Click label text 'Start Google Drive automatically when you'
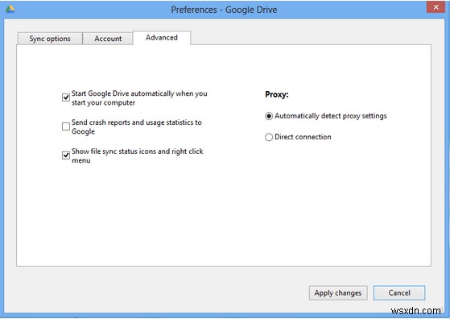The height and width of the screenshot is (319, 450). (139, 93)
